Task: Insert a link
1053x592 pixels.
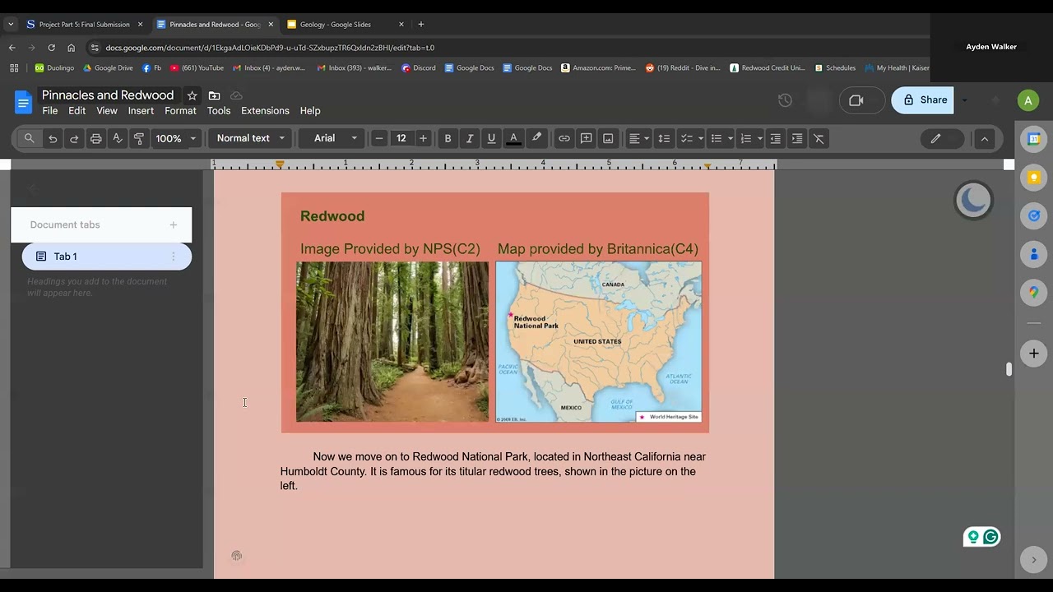Action: 564,138
